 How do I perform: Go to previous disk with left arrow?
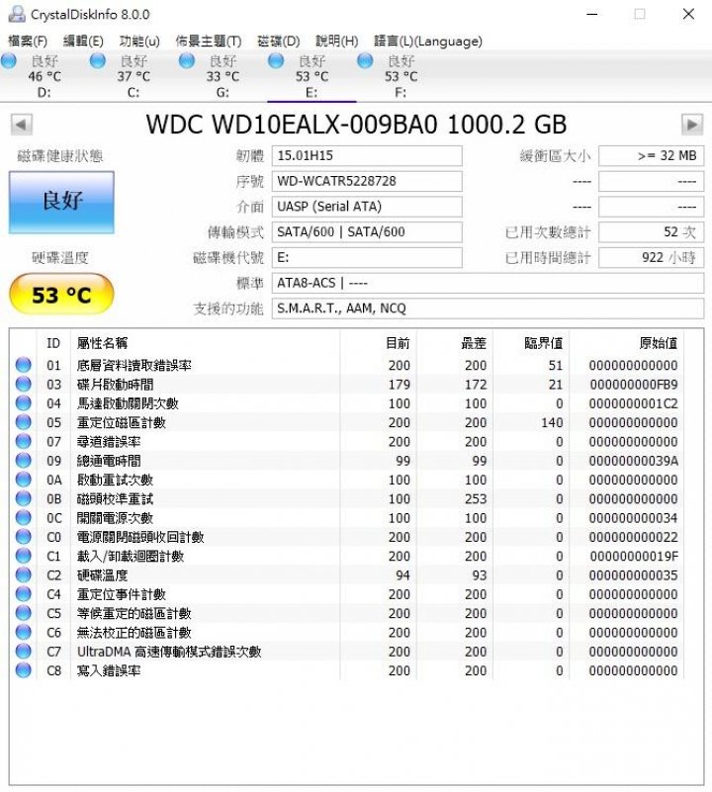click(21, 125)
